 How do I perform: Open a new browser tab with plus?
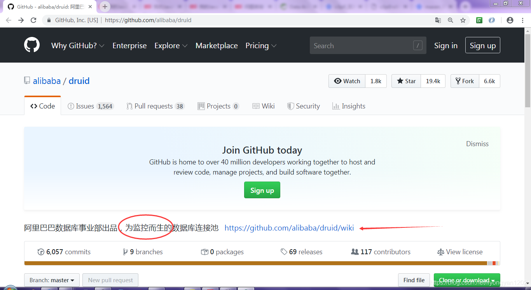(105, 7)
